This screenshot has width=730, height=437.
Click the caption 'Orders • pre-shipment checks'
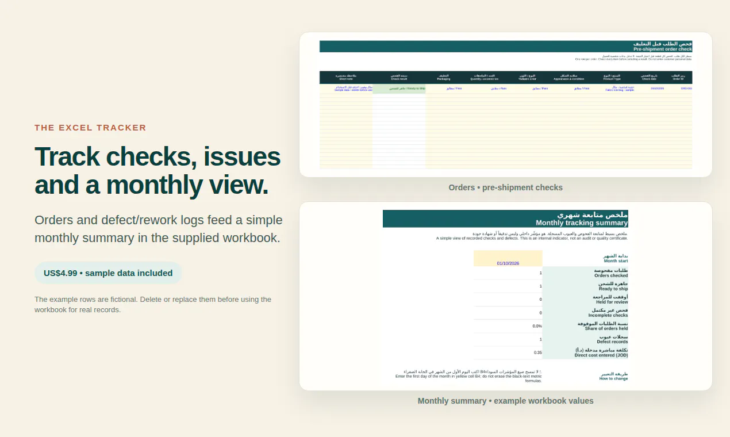[x=506, y=187]
